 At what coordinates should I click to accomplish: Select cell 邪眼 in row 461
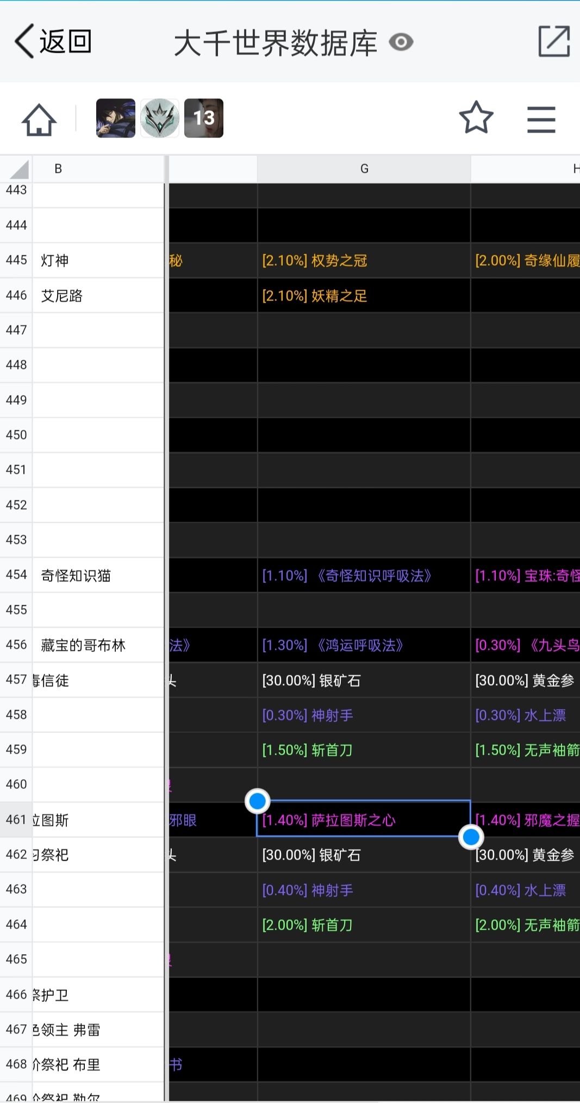[213, 819]
